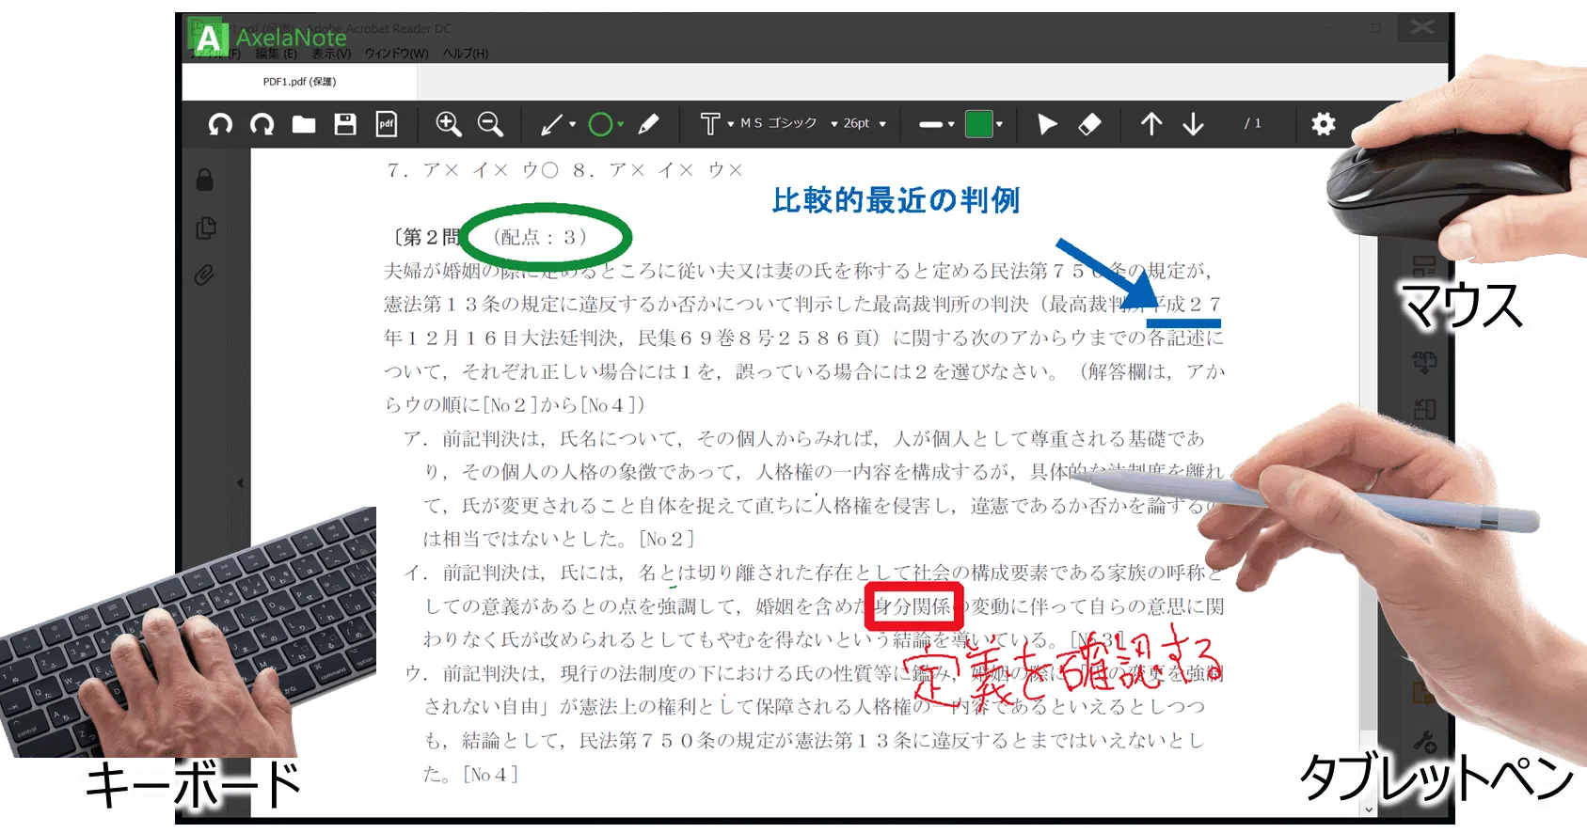The height and width of the screenshot is (833, 1587).
Task: Click the '/ 1' page count text
Action: pyautogui.click(x=1253, y=124)
